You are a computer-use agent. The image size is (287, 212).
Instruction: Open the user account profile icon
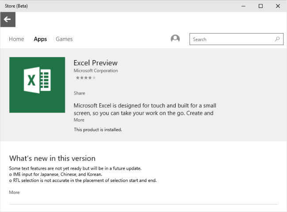pyautogui.click(x=175, y=38)
